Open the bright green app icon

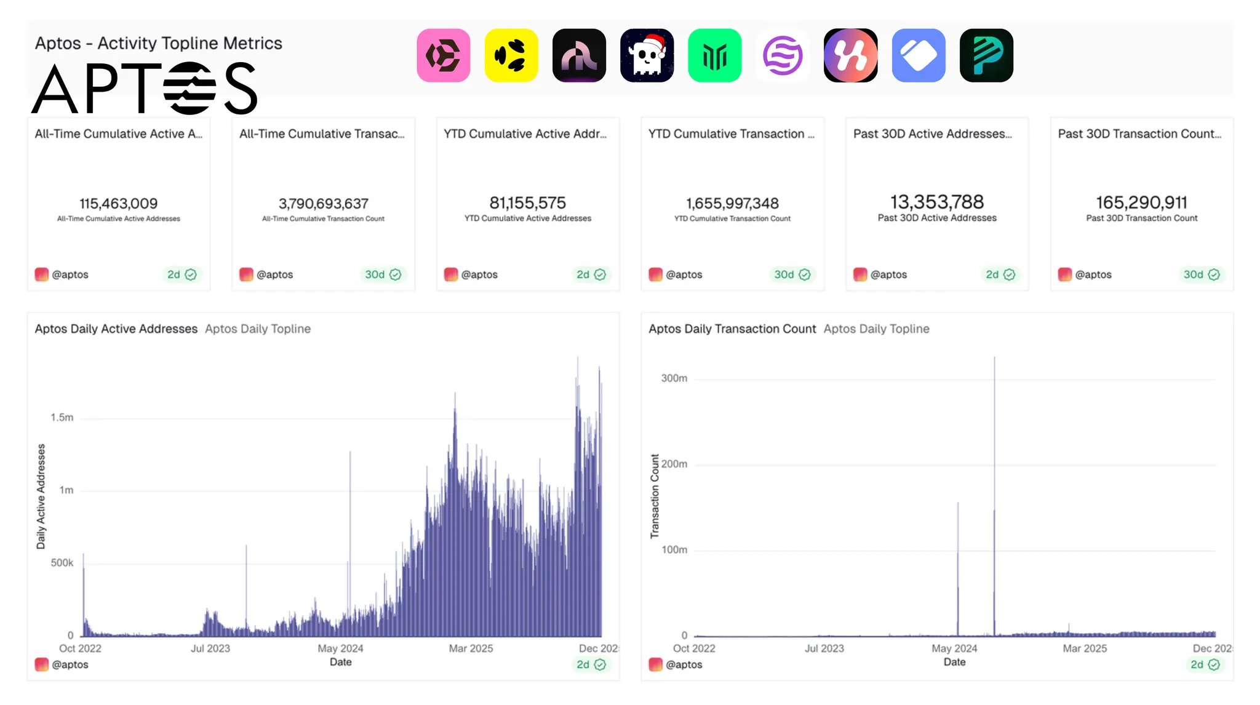coord(714,55)
